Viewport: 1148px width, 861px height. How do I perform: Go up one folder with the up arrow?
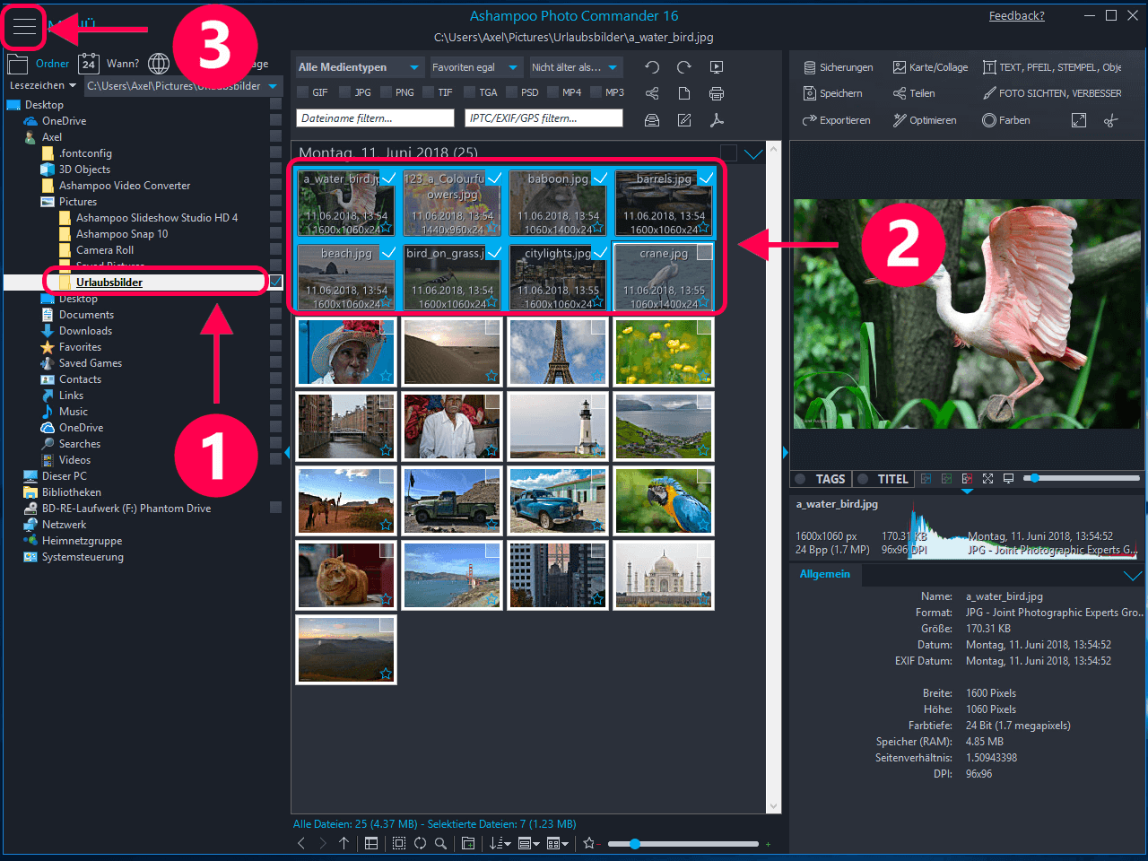344,843
